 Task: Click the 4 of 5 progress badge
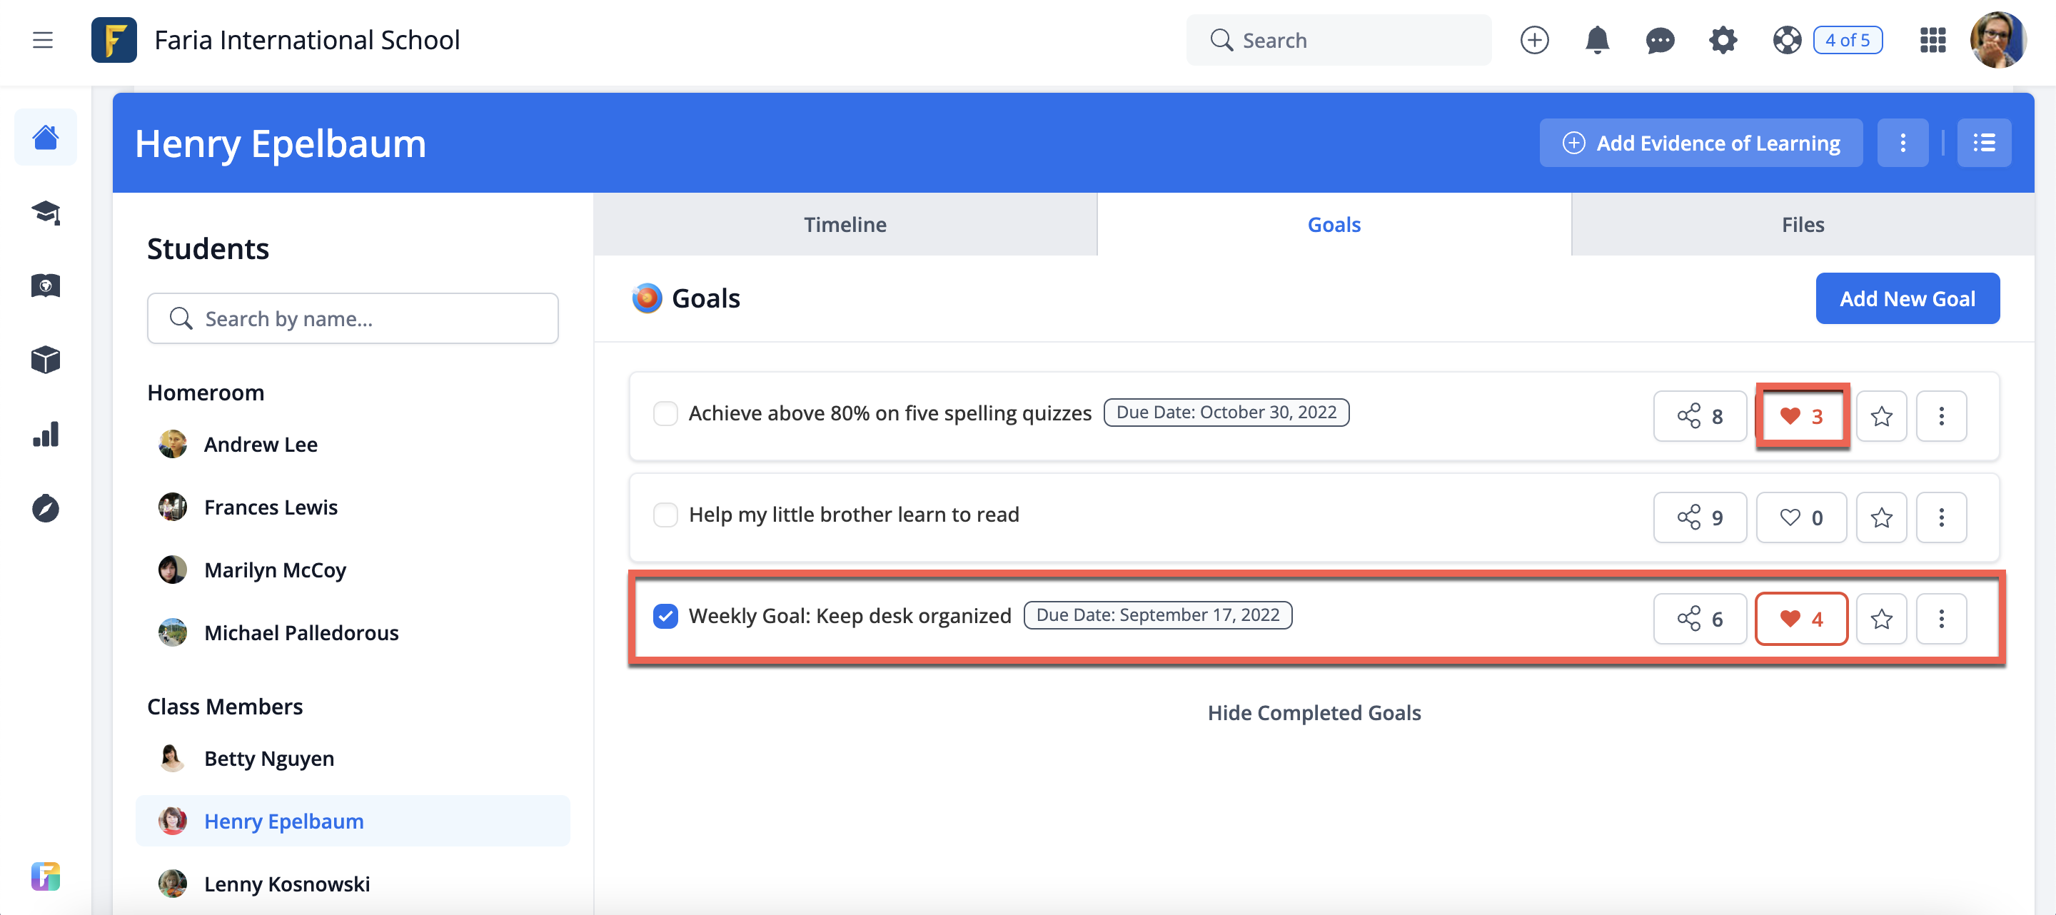1848,40
